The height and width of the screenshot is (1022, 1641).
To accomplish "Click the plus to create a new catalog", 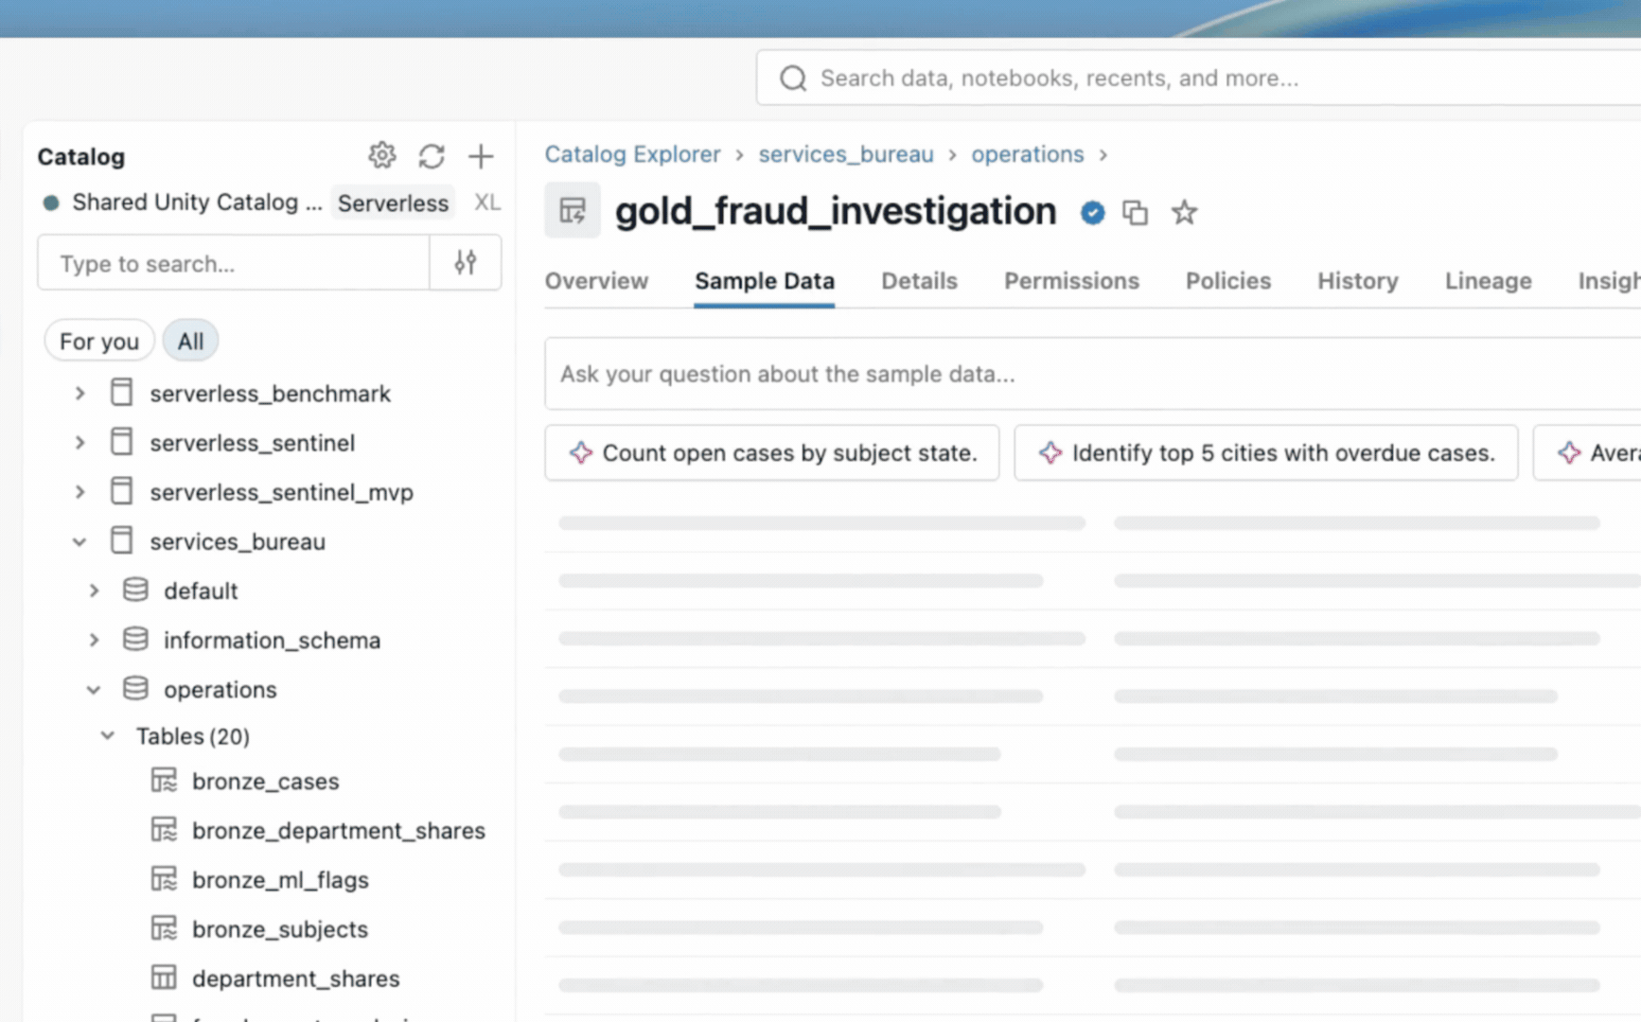I will coord(481,156).
